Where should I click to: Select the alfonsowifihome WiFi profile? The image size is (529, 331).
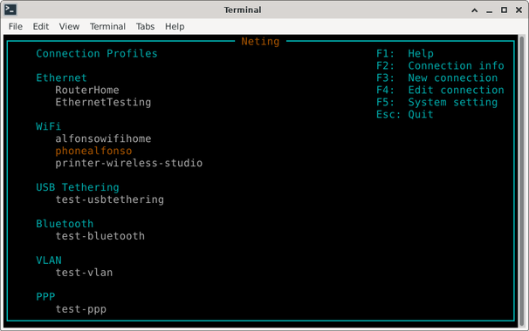[x=103, y=138]
